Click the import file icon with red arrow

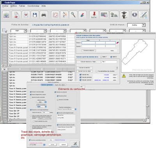[x=16, y=15]
